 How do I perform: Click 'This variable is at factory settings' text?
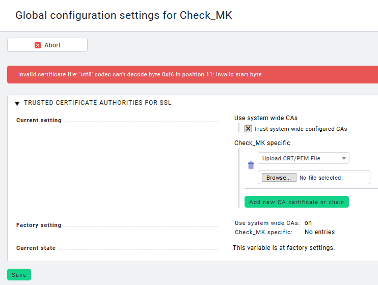point(283,248)
